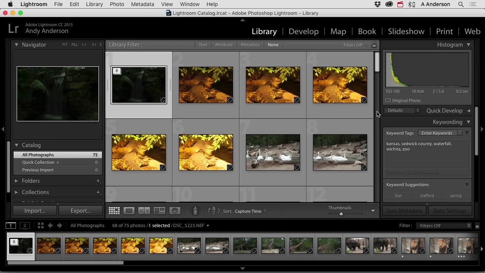Screen dimensions: 485x273
Task: Open the Metadata menu
Action: click(x=142, y=4)
